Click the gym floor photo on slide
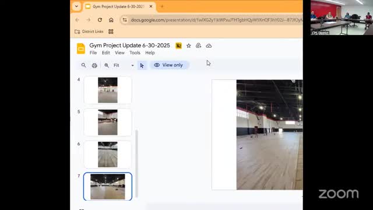Screen dimensions: 373x210 point(269,135)
